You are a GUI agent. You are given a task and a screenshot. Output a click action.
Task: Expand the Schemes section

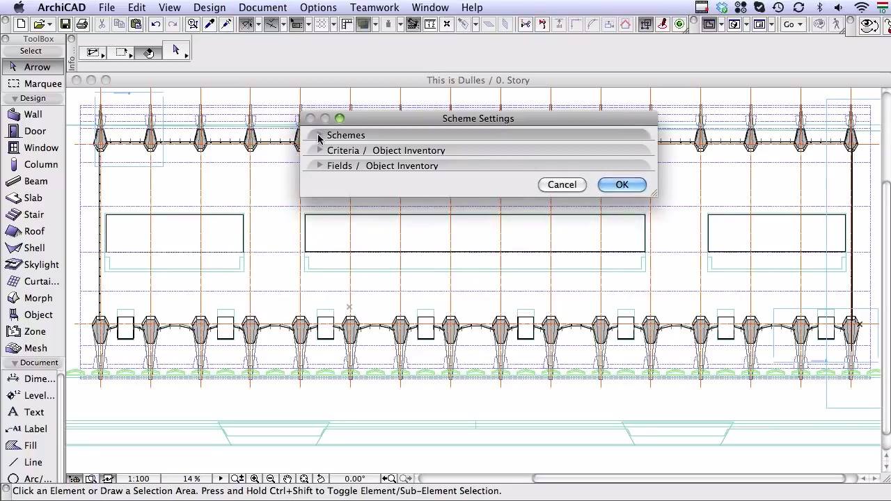(x=320, y=135)
